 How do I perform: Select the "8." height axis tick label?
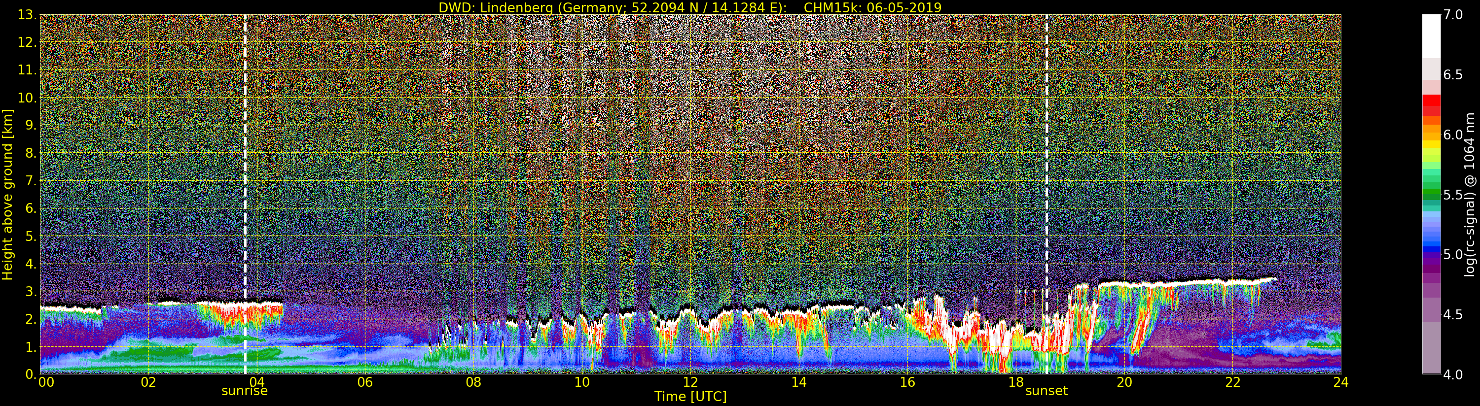pyautogui.click(x=31, y=153)
